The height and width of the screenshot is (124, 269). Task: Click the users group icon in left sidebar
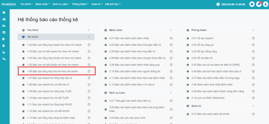pyautogui.click(x=4, y=19)
